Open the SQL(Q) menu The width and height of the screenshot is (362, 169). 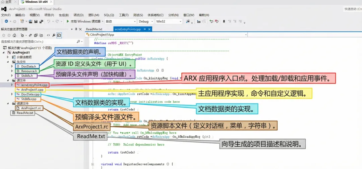[x=109, y=15]
